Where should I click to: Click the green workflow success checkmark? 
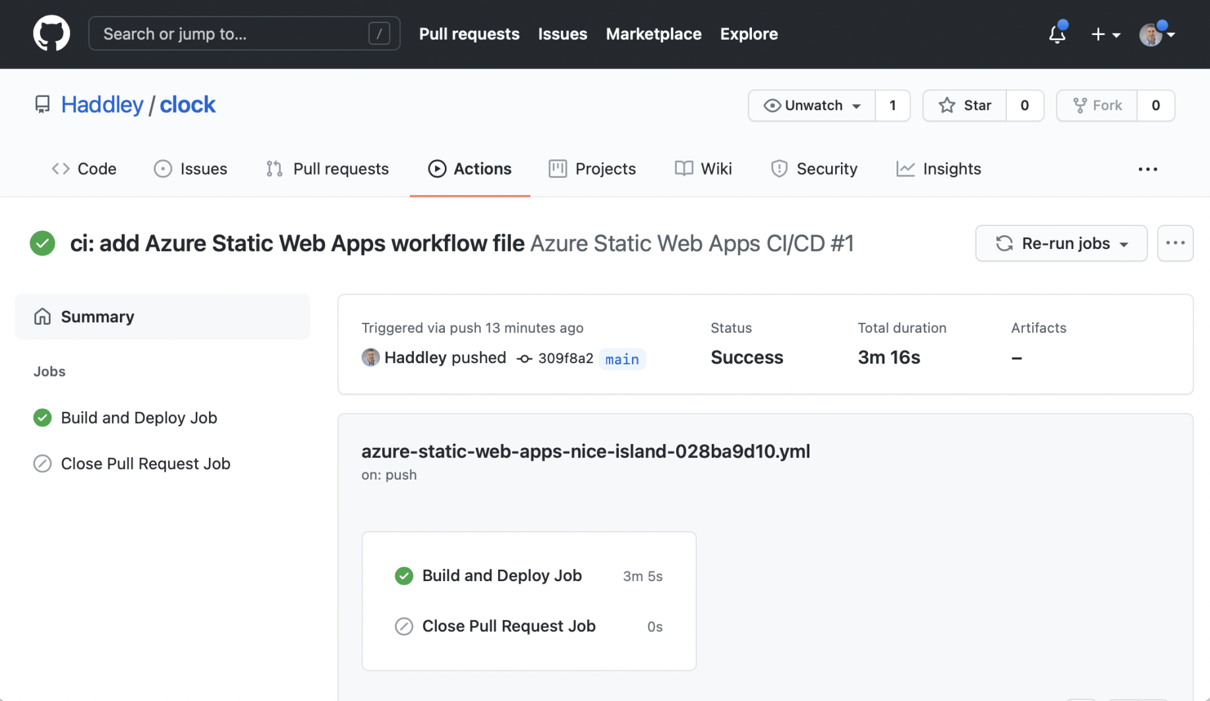42,243
